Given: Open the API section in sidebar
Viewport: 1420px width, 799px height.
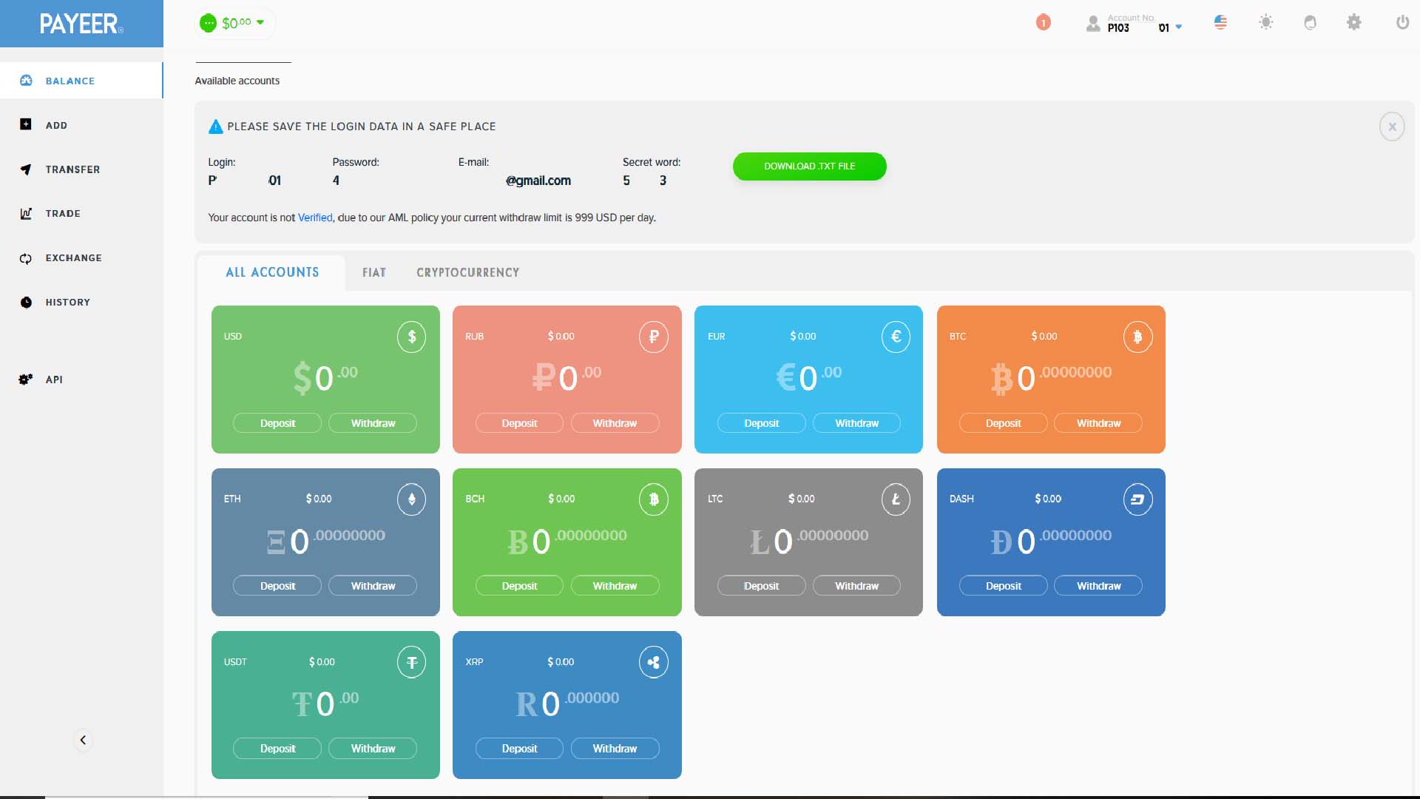Looking at the screenshot, I should coord(53,380).
